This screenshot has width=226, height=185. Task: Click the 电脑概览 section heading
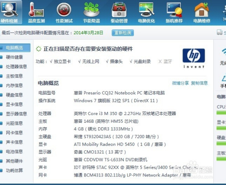tap(48, 83)
